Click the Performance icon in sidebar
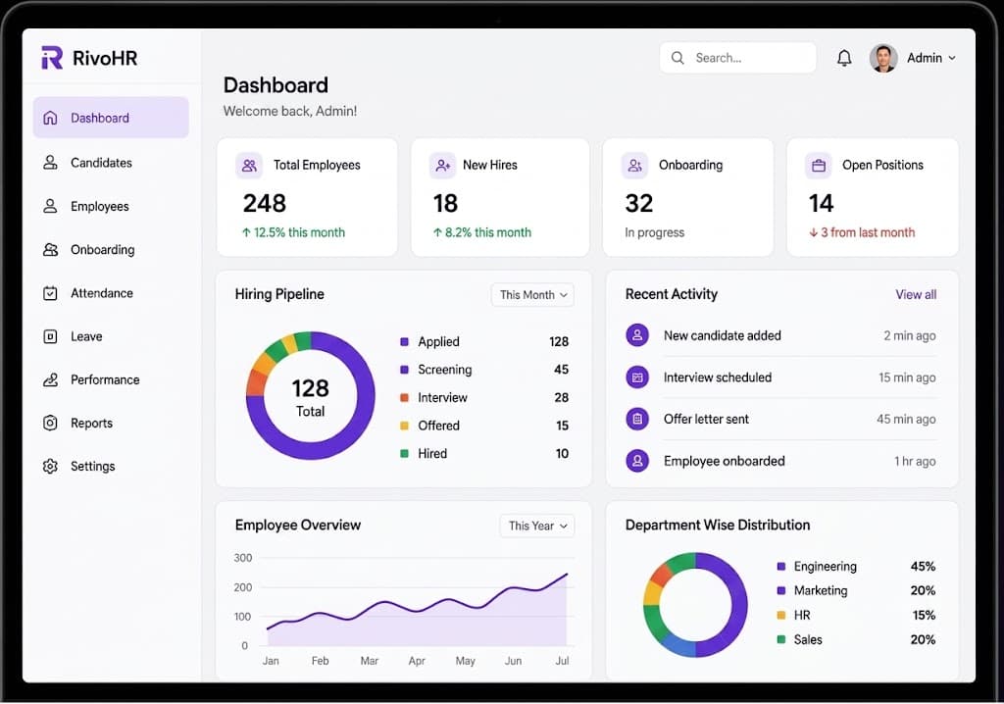1004x704 pixels. [x=50, y=379]
